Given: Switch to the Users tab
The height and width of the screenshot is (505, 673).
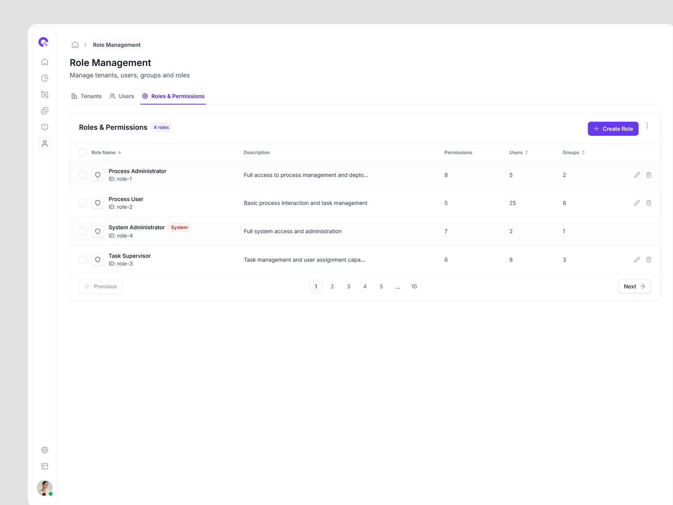Looking at the screenshot, I should [x=122, y=96].
